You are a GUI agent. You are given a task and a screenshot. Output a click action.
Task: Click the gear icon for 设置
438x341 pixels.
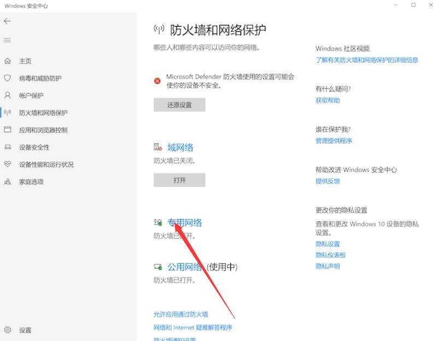click(8, 330)
